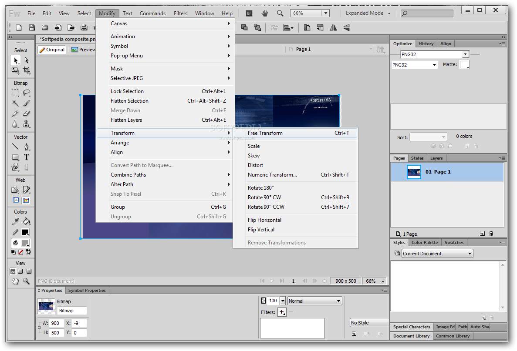
Task: Select the Zoom tool in Tools panel
Action: [27, 281]
